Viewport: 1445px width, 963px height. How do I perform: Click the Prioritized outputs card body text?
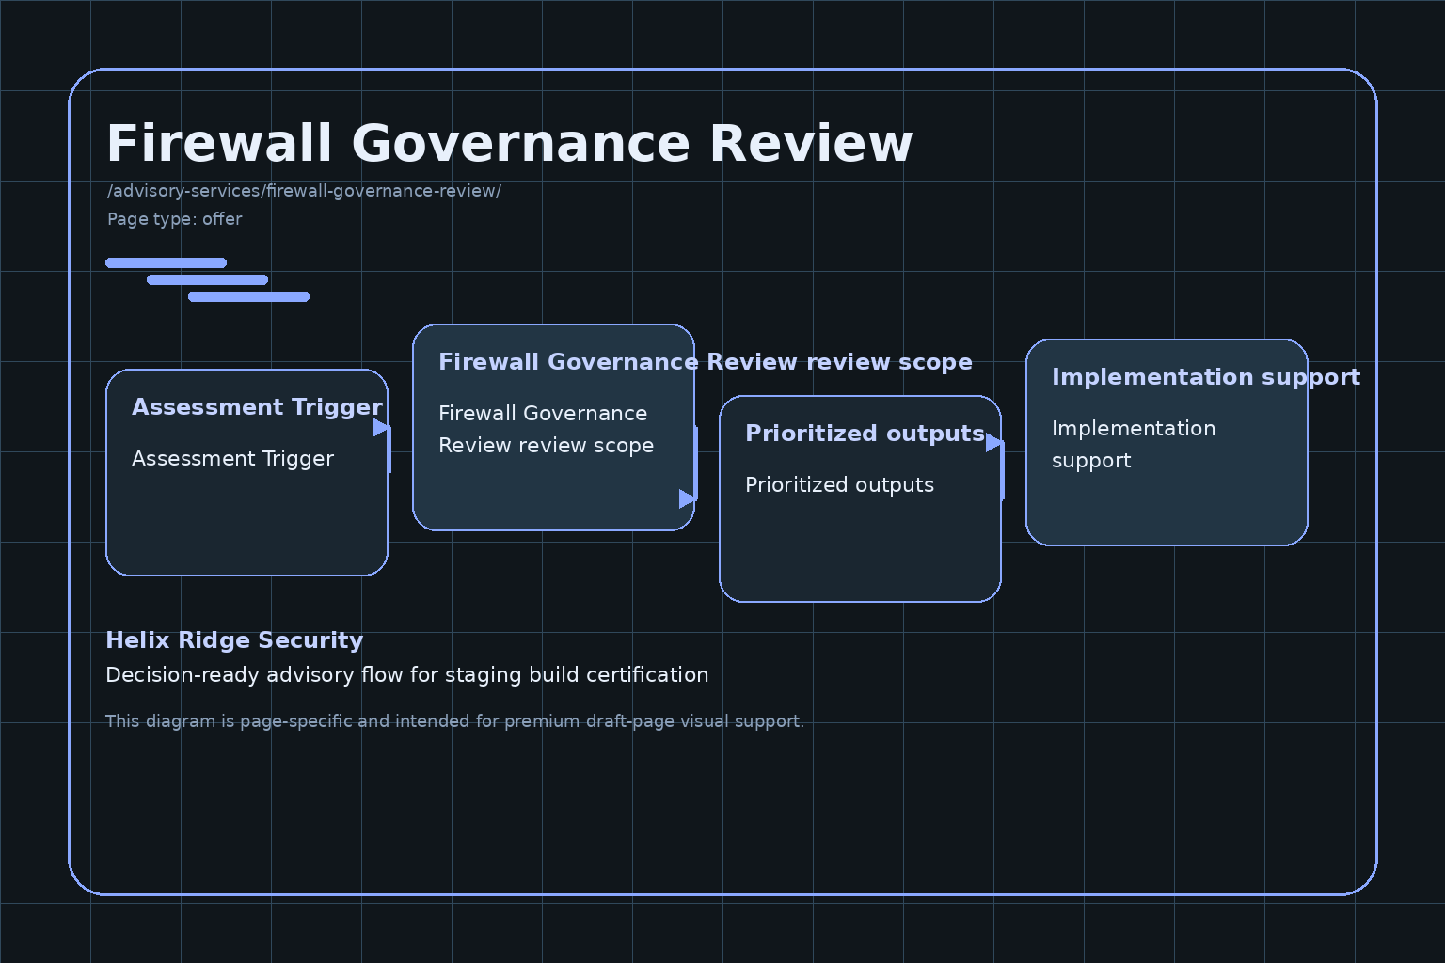[x=839, y=485]
